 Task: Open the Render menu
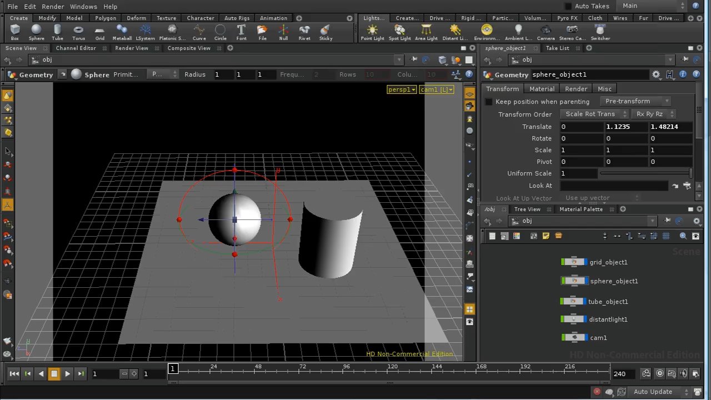[53, 6]
